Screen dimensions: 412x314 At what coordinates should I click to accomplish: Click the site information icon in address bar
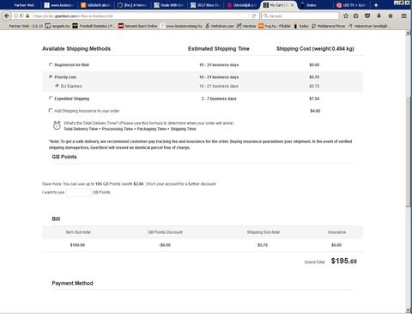pyautogui.click(x=15, y=16)
